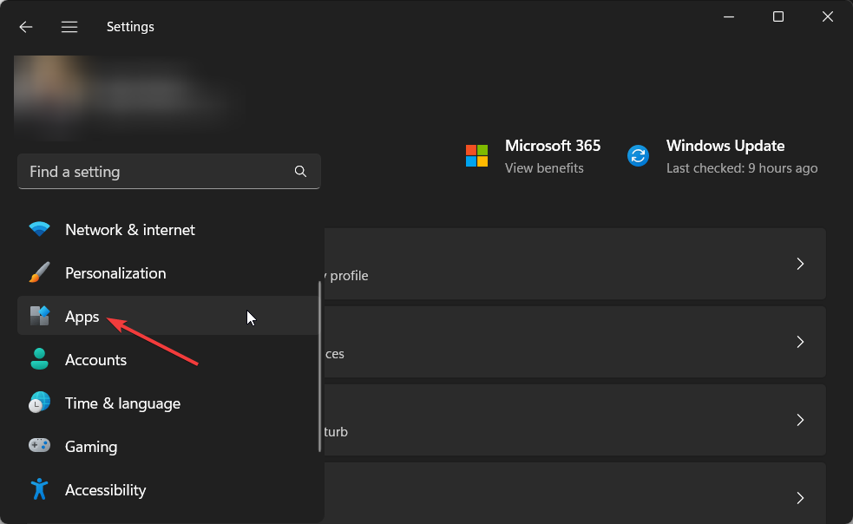Click the Accessibility person icon
This screenshot has height=524, width=853.
(x=39, y=490)
